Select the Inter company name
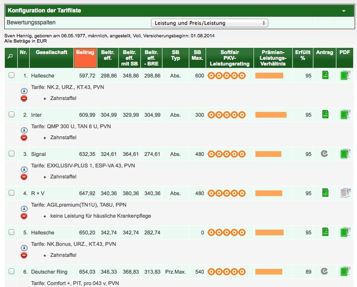 36,115
